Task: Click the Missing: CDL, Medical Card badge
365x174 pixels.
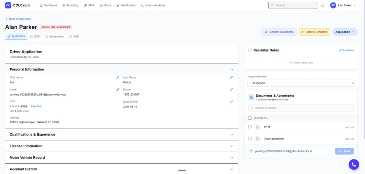Action: click(x=56, y=27)
